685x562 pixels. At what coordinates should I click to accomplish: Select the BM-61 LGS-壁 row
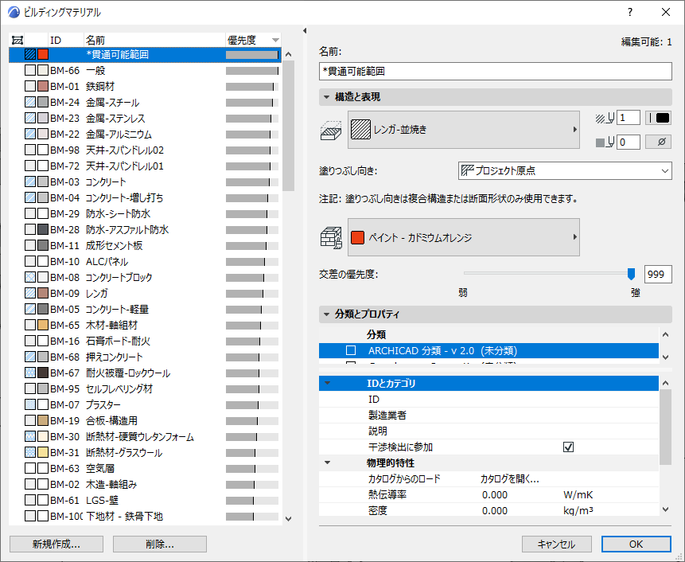(x=145, y=500)
